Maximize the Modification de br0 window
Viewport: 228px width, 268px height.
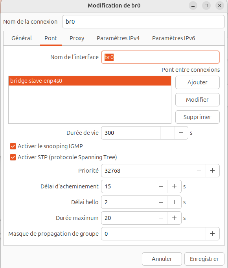206,6
